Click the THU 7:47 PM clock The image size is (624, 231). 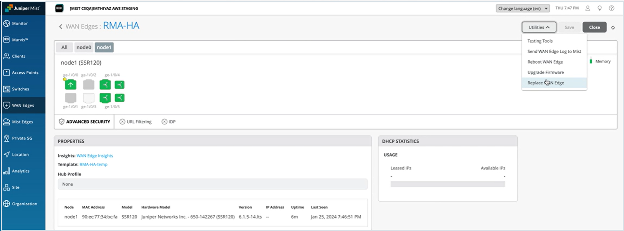(x=567, y=8)
